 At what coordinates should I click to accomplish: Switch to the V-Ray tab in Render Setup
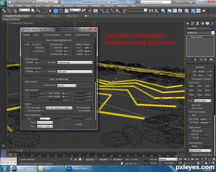click(36, 35)
